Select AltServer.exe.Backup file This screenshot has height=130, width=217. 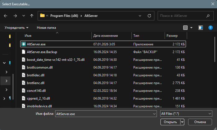103,52
